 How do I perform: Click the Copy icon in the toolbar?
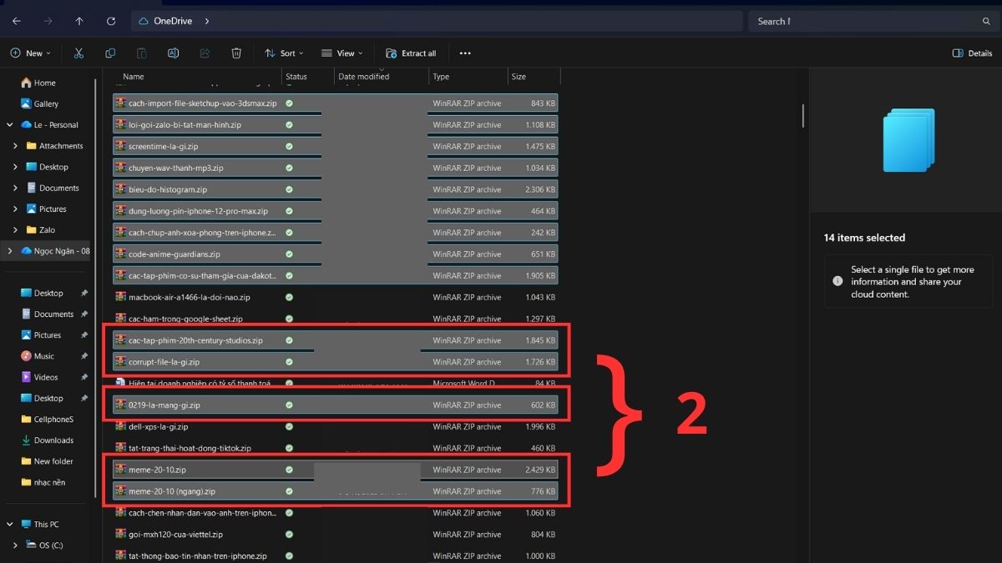(x=110, y=53)
